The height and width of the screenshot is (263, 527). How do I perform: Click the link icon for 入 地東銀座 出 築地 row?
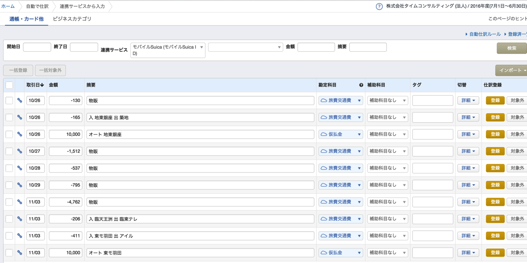[19, 117]
